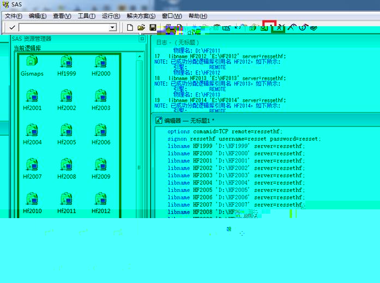The image size is (380, 283).
Task: Open the 编辑(E) menu
Action: [38, 16]
